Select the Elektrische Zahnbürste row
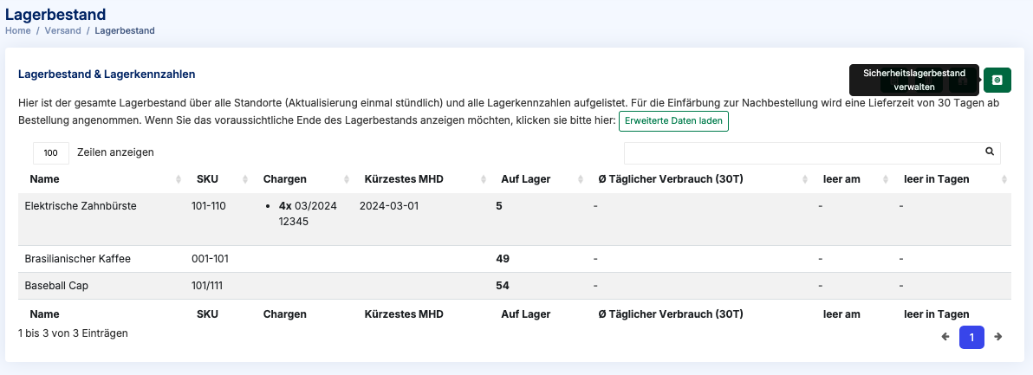The width and height of the screenshot is (1033, 375). [81, 206]
